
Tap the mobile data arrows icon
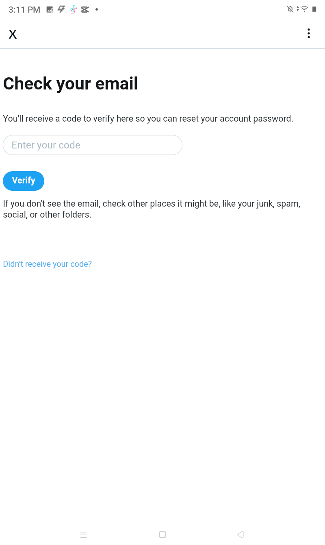pyautogui.click(x=298, y=9)
